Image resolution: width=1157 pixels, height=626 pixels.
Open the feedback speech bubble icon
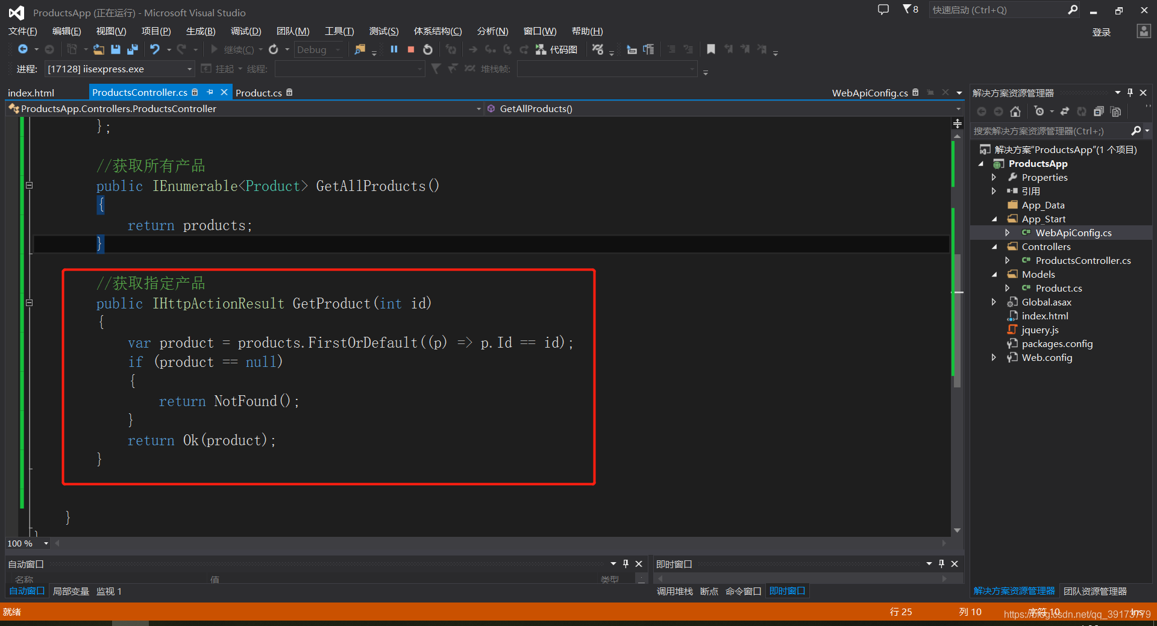pos(883,10)
